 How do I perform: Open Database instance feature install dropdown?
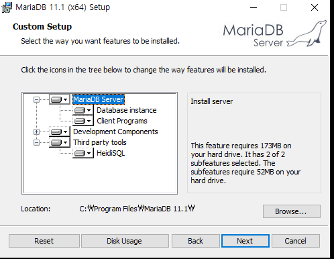coord(82,110)
